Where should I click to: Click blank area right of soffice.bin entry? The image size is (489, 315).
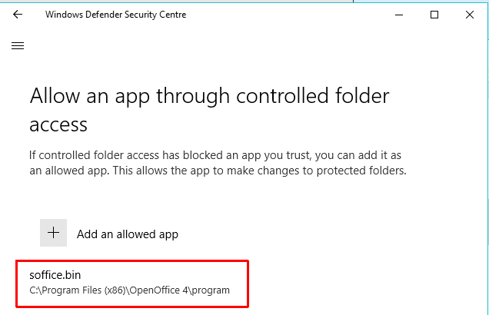pyautogui.click(x=361, y=283)
